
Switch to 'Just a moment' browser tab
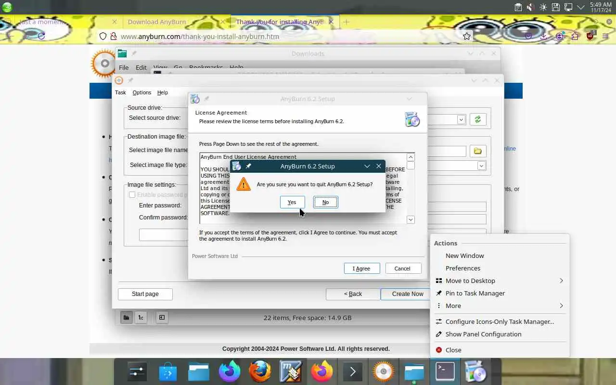pyautogui.click(x=43, y=22)
